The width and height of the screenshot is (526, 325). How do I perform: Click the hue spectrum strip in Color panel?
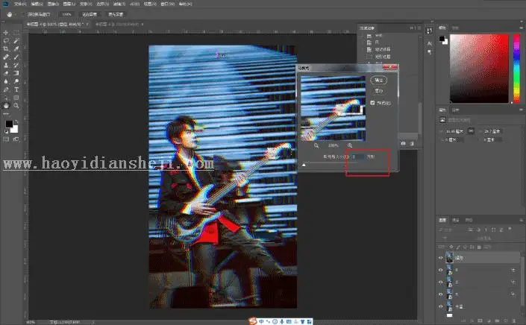pos(516,69)
